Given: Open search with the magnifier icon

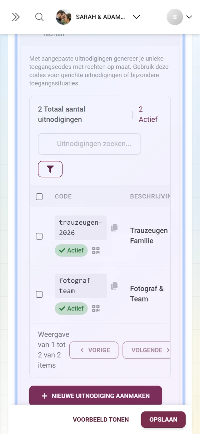Looking at the screenshot, I should 39,17.
